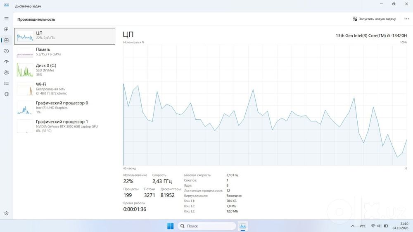
Task: Select the Память memory item
Action: (x=64, y=52)
